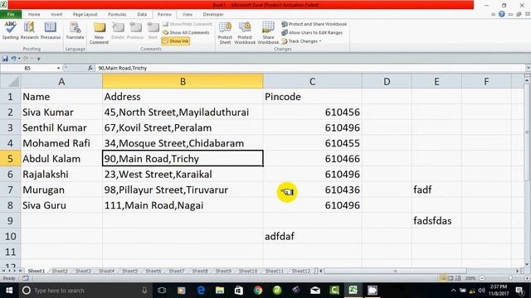Open the Thesaurus tool
The height and width of the screenshot is (298, 531).
pyautogui.click(x=50, y=31)
